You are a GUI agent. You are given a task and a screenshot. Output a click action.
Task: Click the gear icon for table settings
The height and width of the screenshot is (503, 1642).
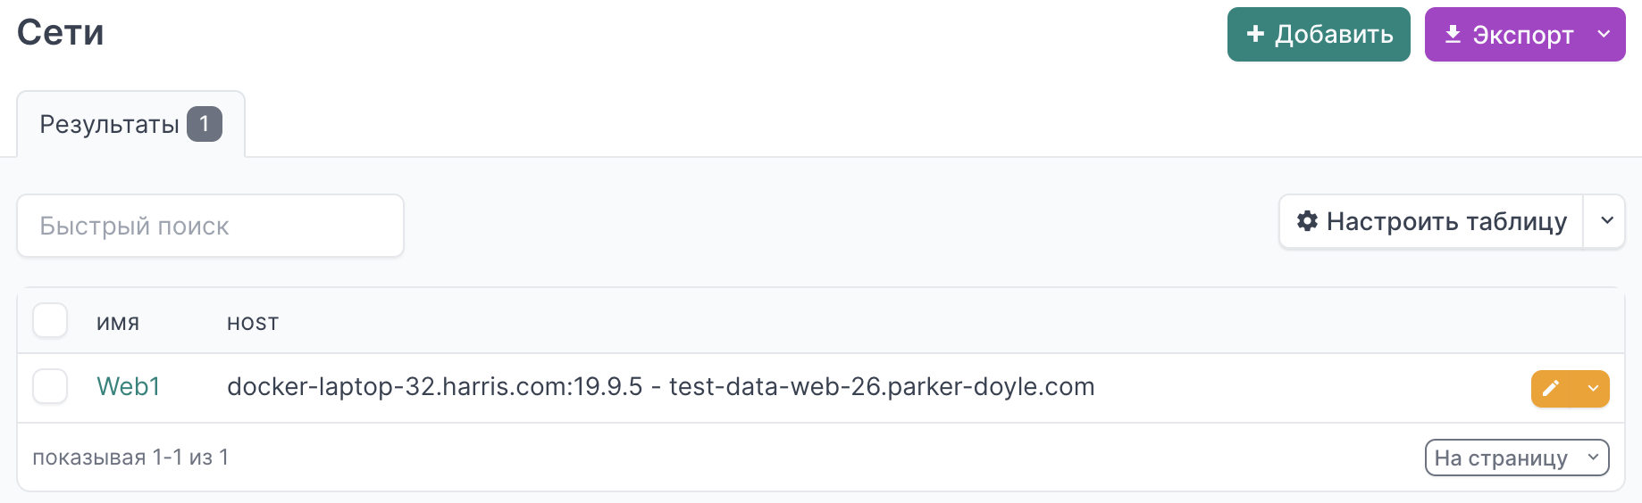click(x=1307, y=221)
